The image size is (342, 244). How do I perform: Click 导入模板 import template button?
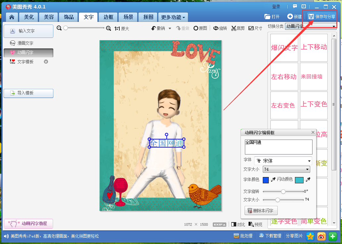[x=28, y=93]
